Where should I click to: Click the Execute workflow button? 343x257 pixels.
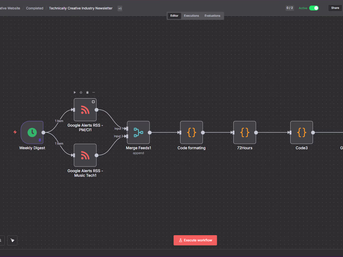[x=195, y=240]
